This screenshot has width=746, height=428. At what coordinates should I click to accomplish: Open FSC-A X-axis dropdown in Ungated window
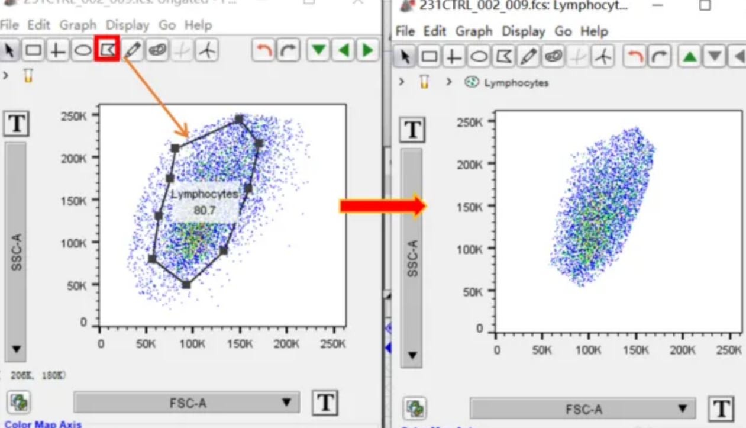pos(187,403)
